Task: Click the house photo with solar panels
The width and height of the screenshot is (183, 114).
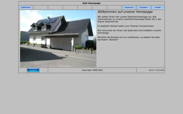Action: pyautogui.click(x=58, y=39)
